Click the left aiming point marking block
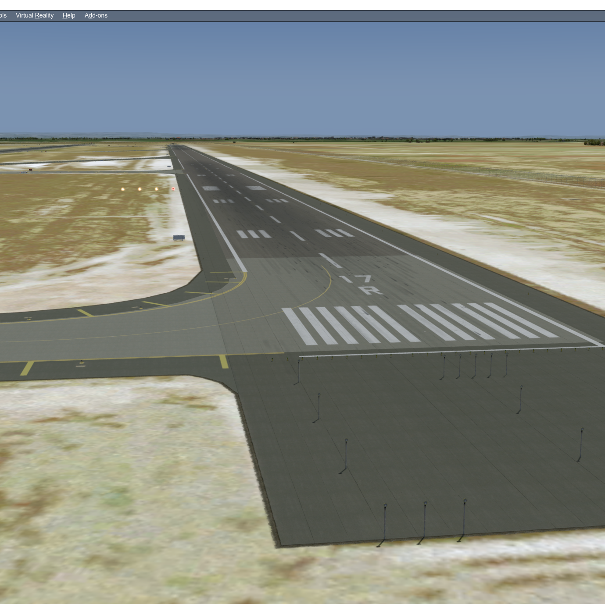The image size is (605, 604). [x=211, y=188]
